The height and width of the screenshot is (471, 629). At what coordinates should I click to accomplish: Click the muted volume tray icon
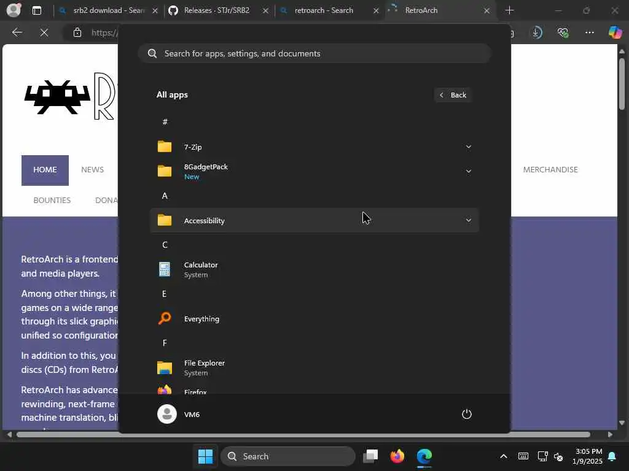[x=558, y=456]
